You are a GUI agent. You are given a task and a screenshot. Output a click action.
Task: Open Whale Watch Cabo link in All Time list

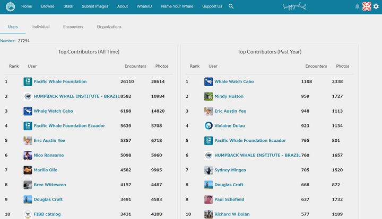pos(54,111)
